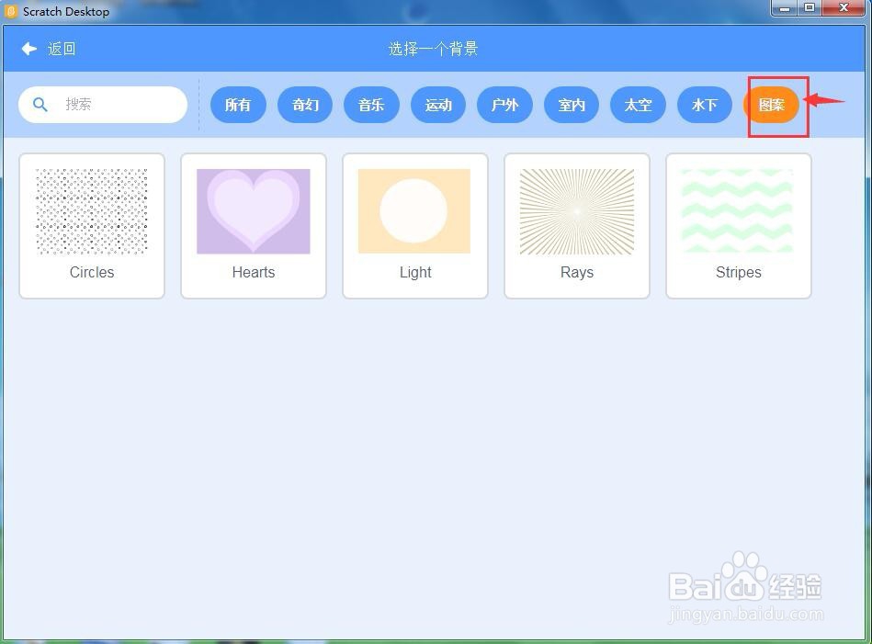Click the back arrow icon
The height and width of the screenshot is (644, 872).
click(x=28, y=49)
